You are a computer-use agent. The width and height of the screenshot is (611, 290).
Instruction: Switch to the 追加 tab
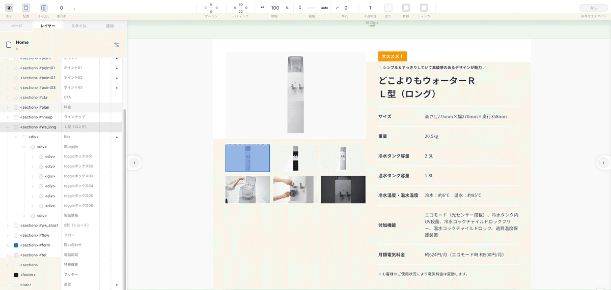(109, 26)
